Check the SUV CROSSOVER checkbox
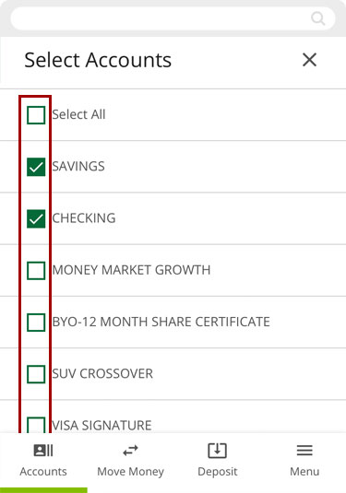Viewport: 346px width, 493px height. tap(36, 374)
